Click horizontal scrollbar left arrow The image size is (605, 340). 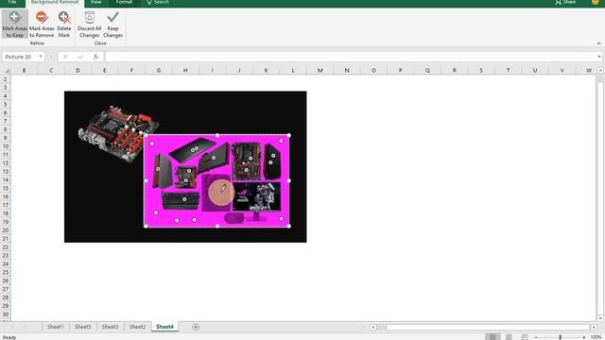coord(373,327)
